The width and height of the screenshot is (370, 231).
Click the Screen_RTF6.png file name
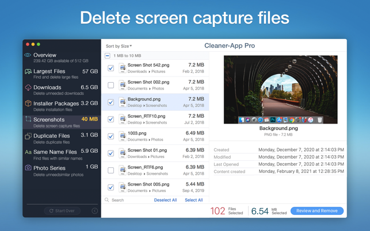145,167
